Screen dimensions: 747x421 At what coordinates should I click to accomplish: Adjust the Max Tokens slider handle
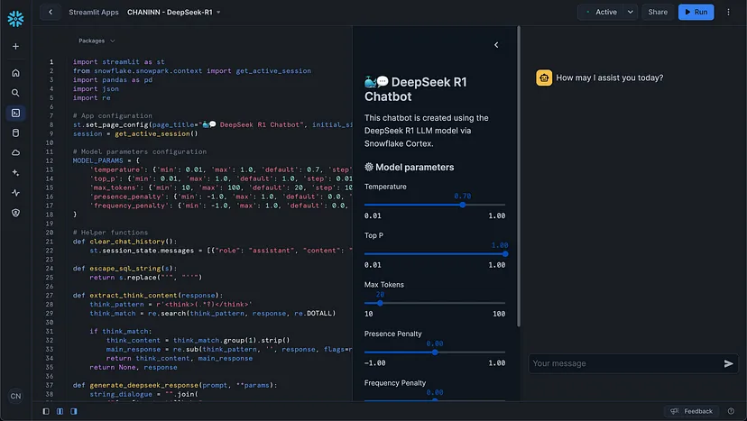click(x=380, y=303)
